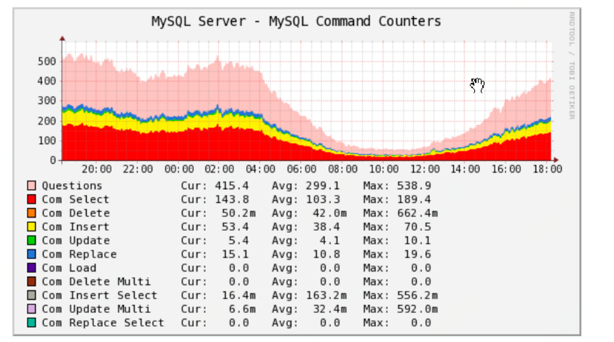The height and width of the screenshot is (342, 614).
Task: Click the Com Insert Select Avg 163.2m
Action: [326, 295]
